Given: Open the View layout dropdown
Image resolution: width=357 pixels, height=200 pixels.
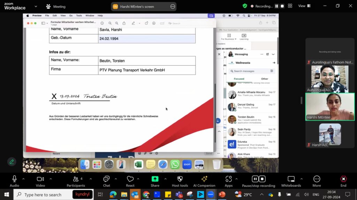Looking at the screenshot, I should 303,6.
